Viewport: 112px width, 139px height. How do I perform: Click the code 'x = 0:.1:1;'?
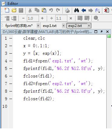(36, 46)
